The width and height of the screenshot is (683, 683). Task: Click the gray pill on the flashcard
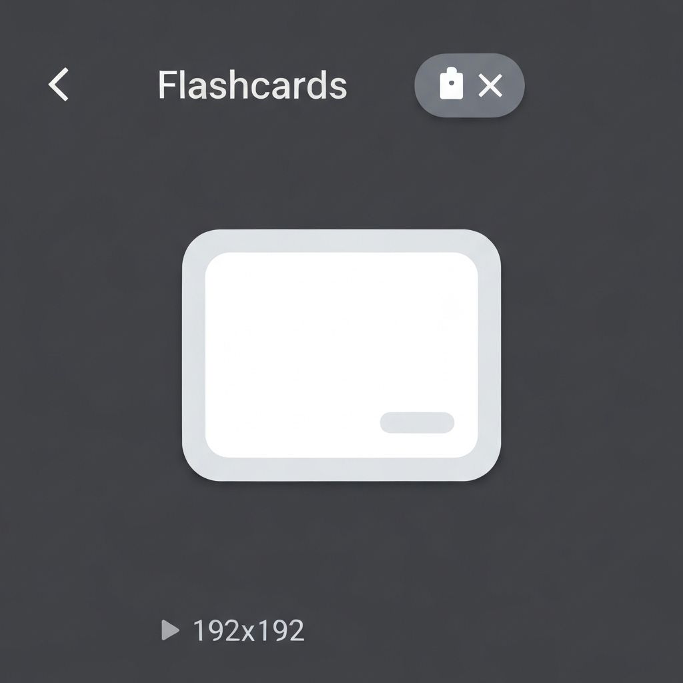point(418,422)
